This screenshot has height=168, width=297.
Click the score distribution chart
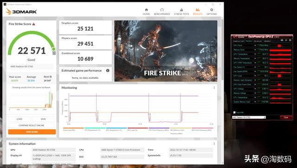[31, 101]
